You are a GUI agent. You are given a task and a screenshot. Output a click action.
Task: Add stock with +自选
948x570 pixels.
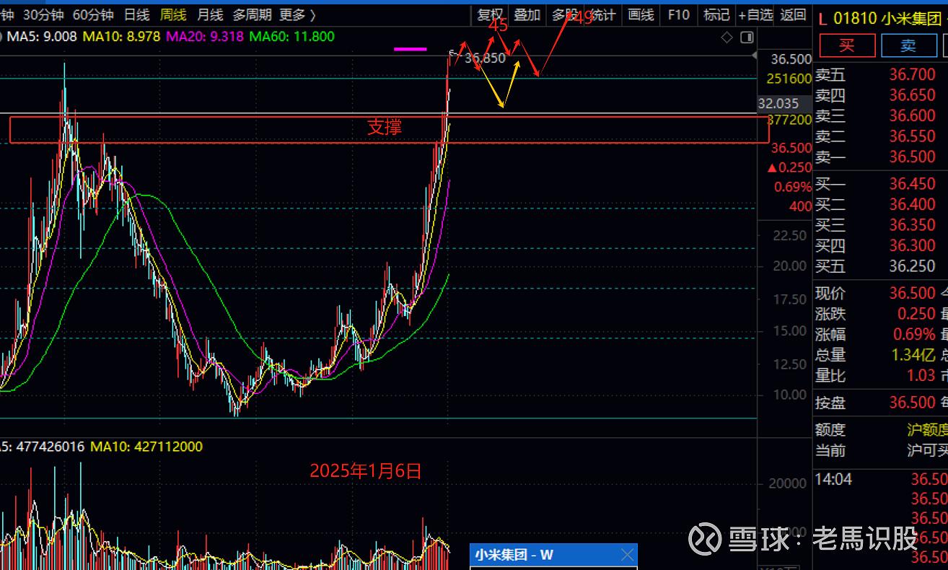pyautogui.click(x=755, y=14)
